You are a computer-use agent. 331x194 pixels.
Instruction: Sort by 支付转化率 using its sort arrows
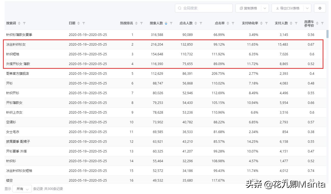(x=261, y=23)
